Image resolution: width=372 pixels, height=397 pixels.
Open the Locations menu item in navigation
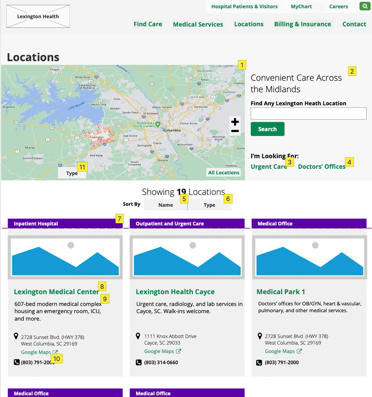coord(249,24)
